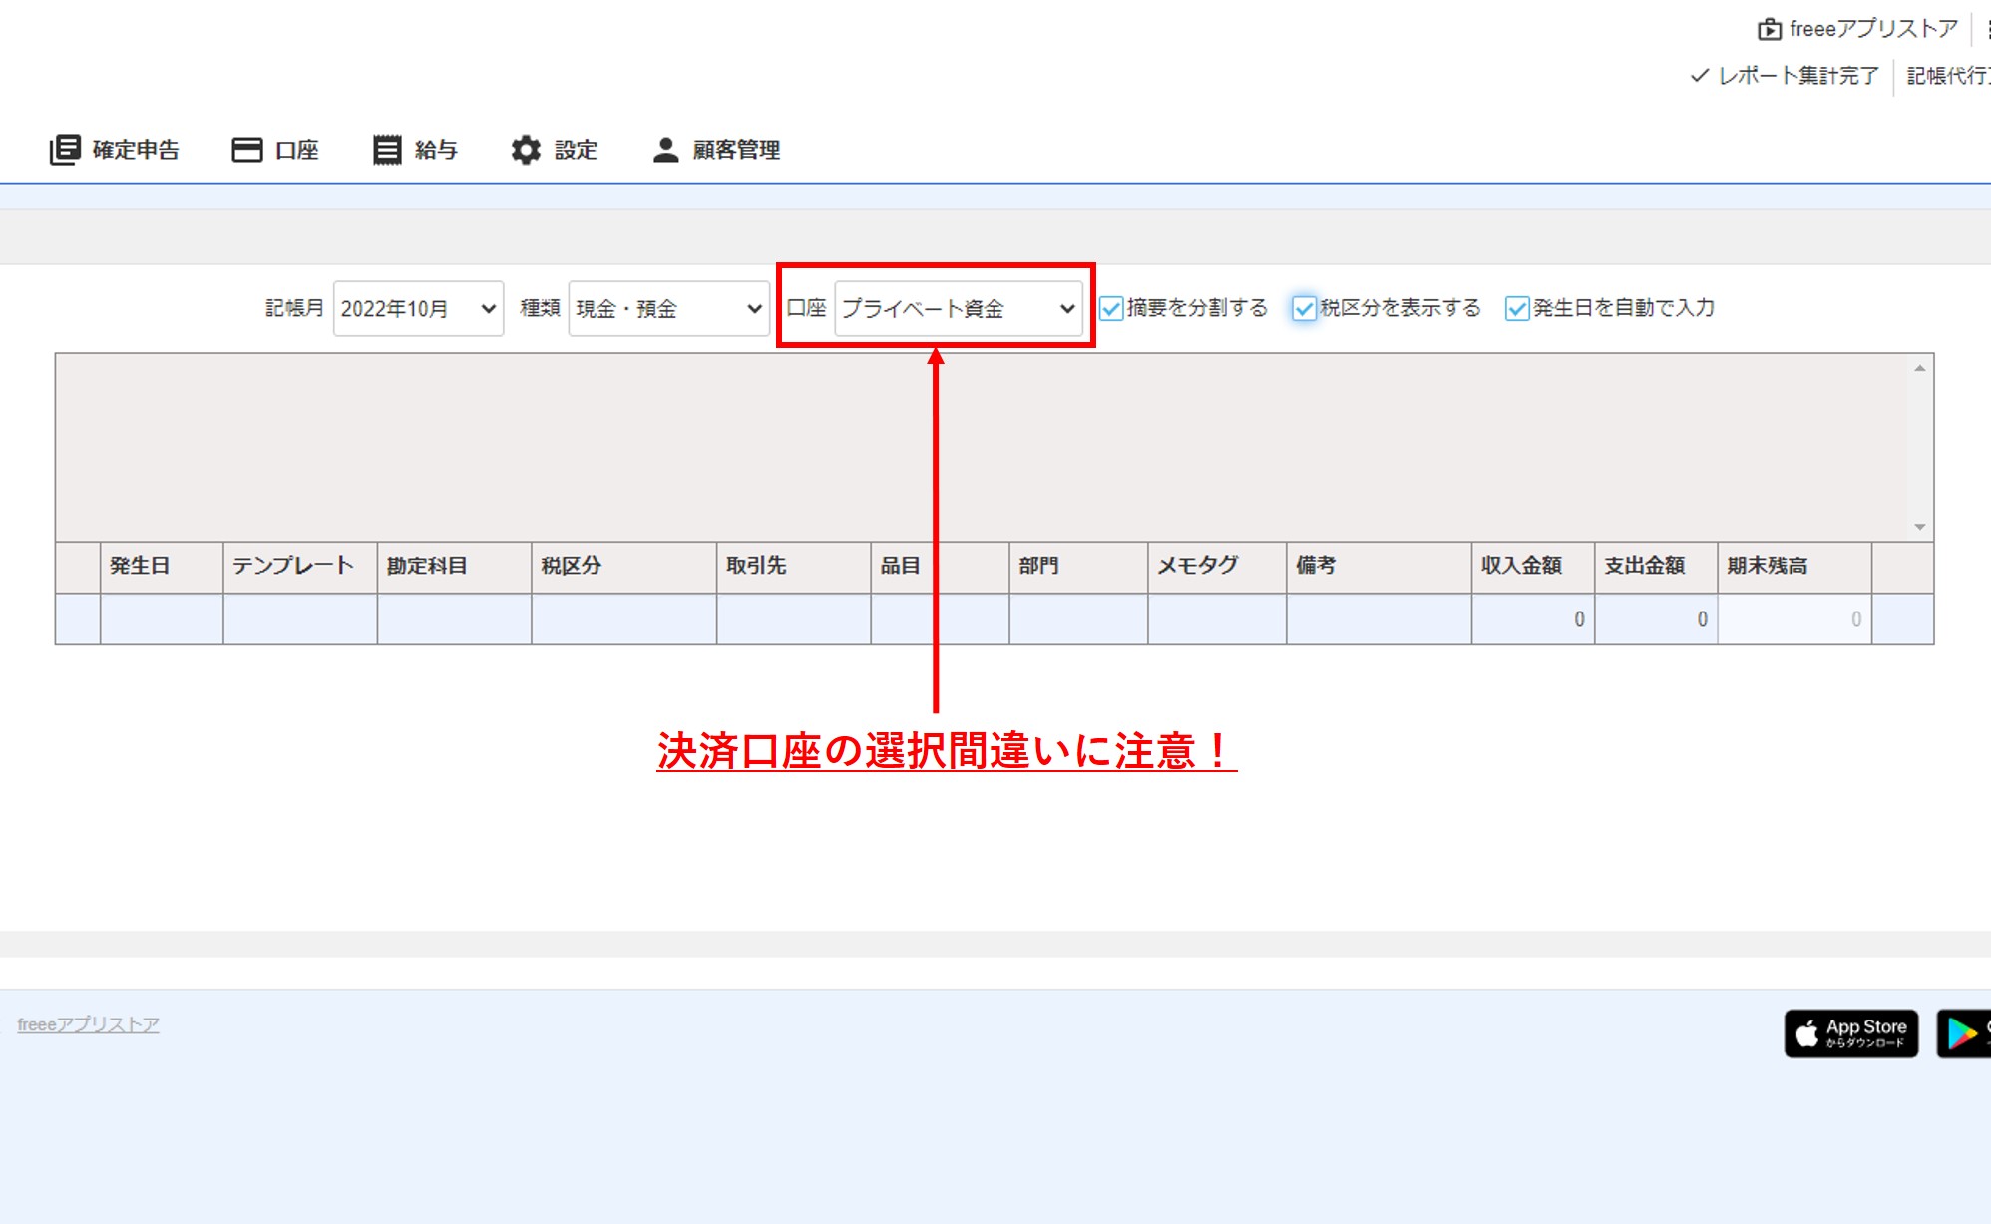1991x1224 pixels.
Task: Click the 部門 column header
Action: [1078, 567]
